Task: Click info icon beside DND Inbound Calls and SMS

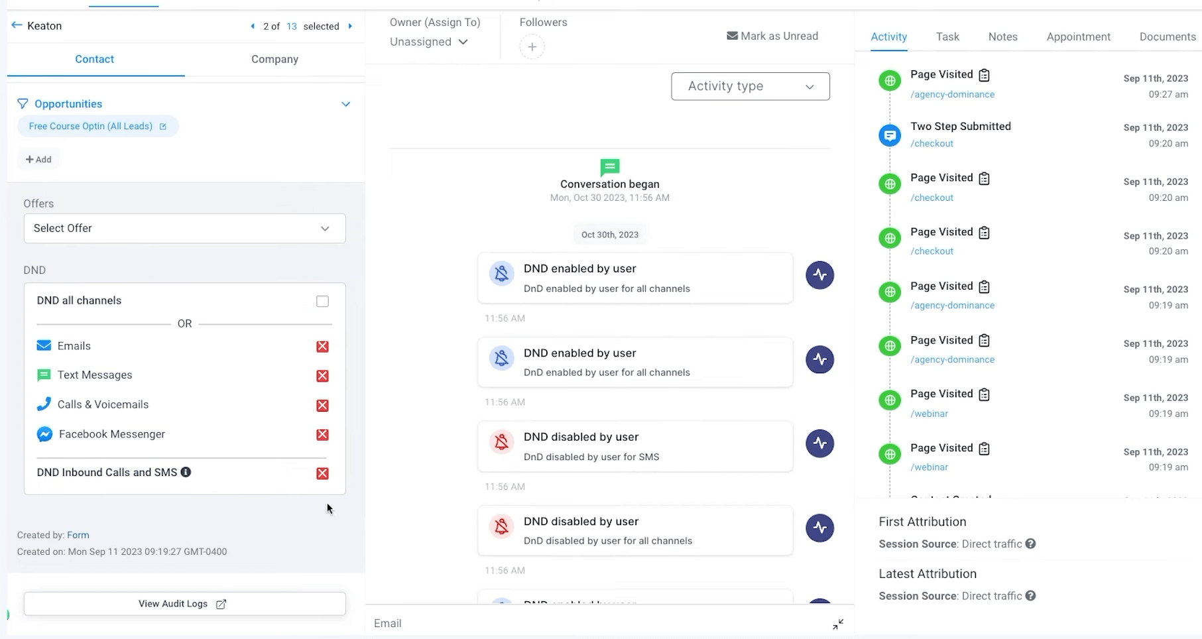Action: 186,472
